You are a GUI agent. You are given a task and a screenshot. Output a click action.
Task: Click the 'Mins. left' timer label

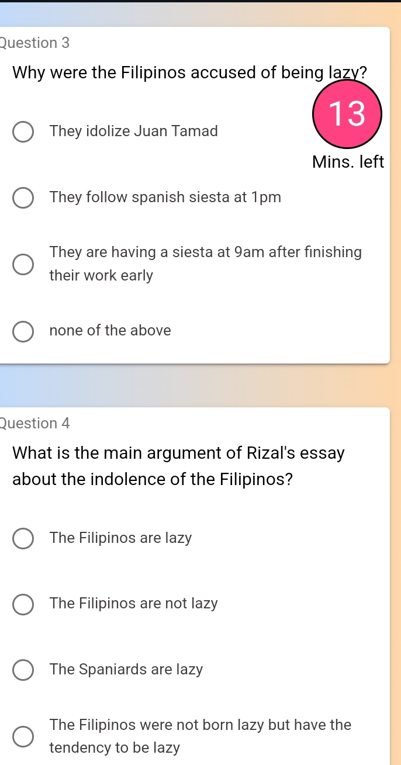pyautogui.click(x=348, y=162)
